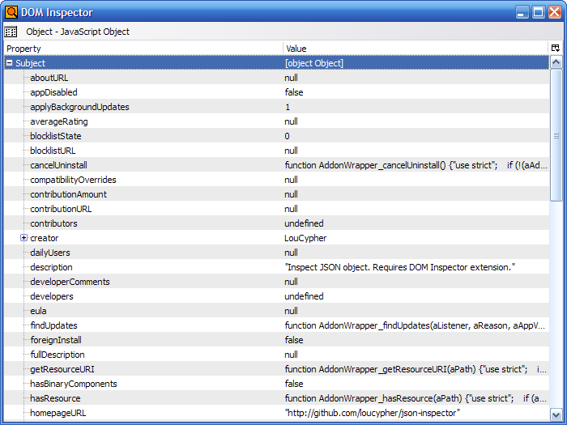567x425 pixels.
Task: Click the false value of hasBinaryComponents
Action: click(x=294, y=384)
